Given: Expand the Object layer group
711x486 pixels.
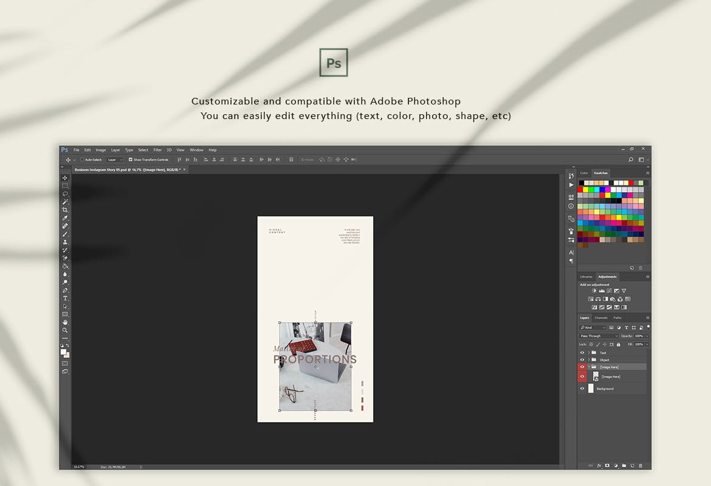Looking at the screenshot, I should 589,360.
